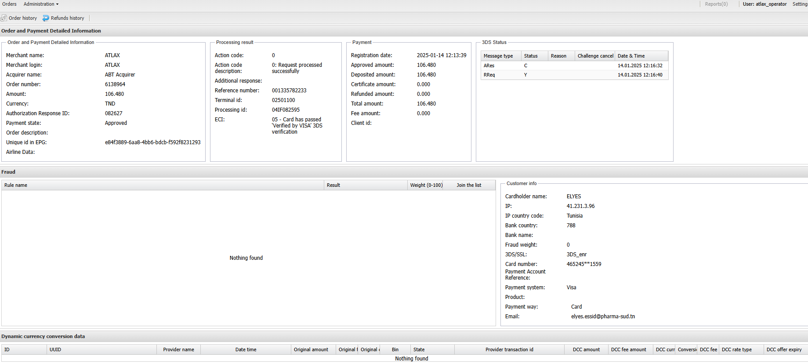The width and height of the screenshot is (808, 364).
Task: Click the customer email address value
Action: pos(603,317)
